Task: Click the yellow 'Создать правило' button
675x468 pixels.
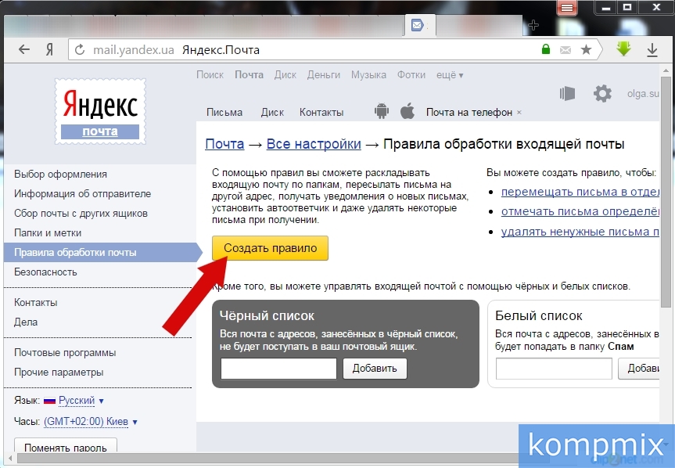Action: [270, 248]
